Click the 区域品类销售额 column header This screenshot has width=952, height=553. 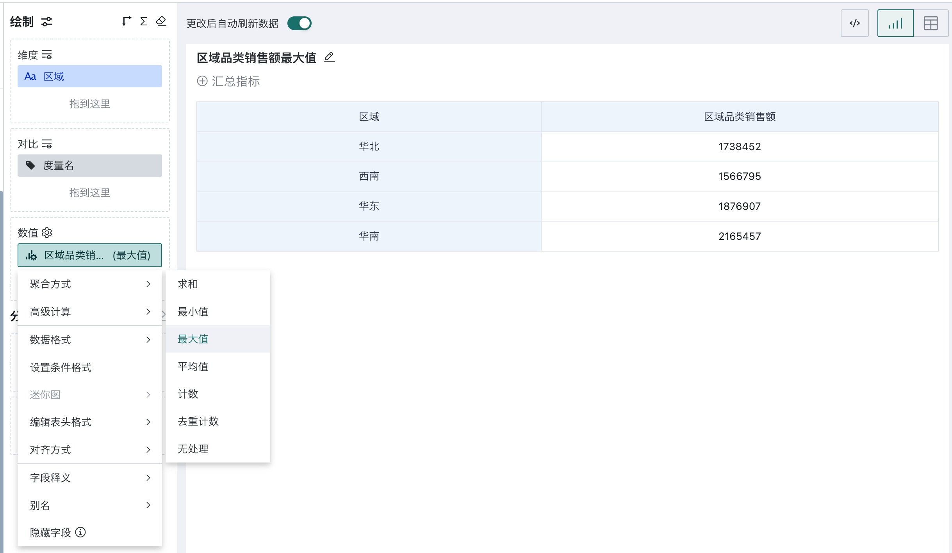coord(740,117)
